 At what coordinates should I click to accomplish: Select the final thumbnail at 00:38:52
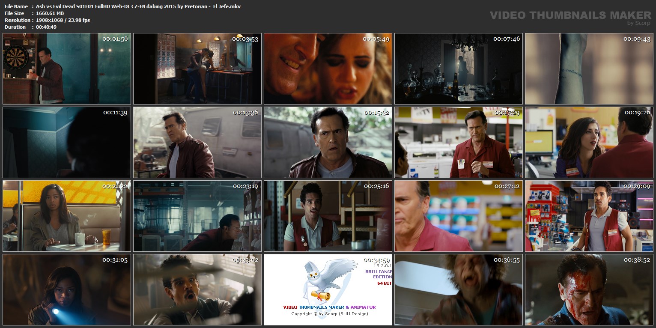589,290
